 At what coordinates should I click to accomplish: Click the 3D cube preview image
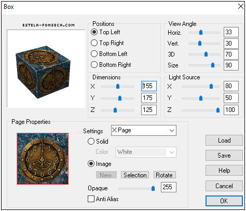pos(43,72)
